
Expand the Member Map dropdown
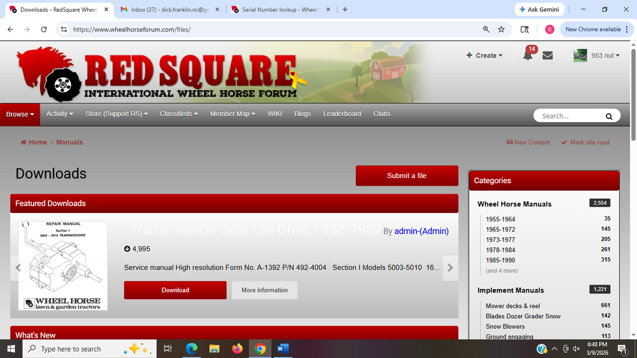[233, 114]
